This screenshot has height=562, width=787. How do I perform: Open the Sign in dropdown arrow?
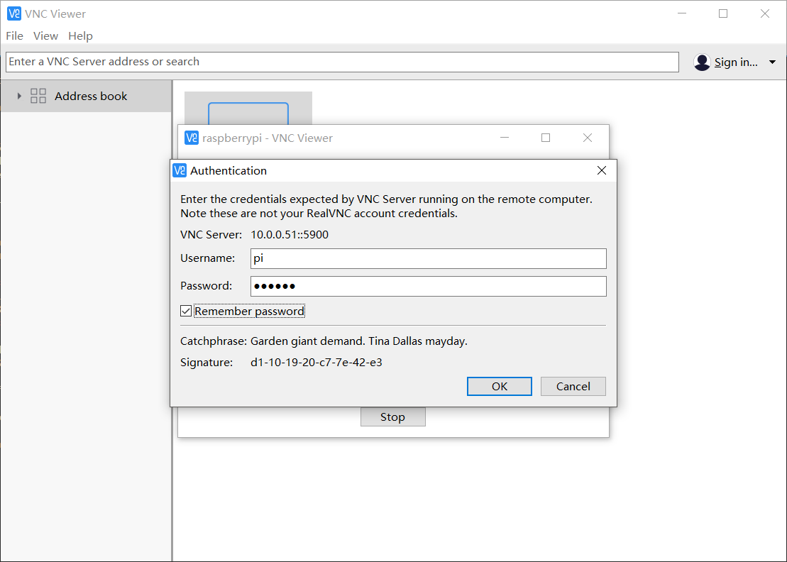(772, 62)
